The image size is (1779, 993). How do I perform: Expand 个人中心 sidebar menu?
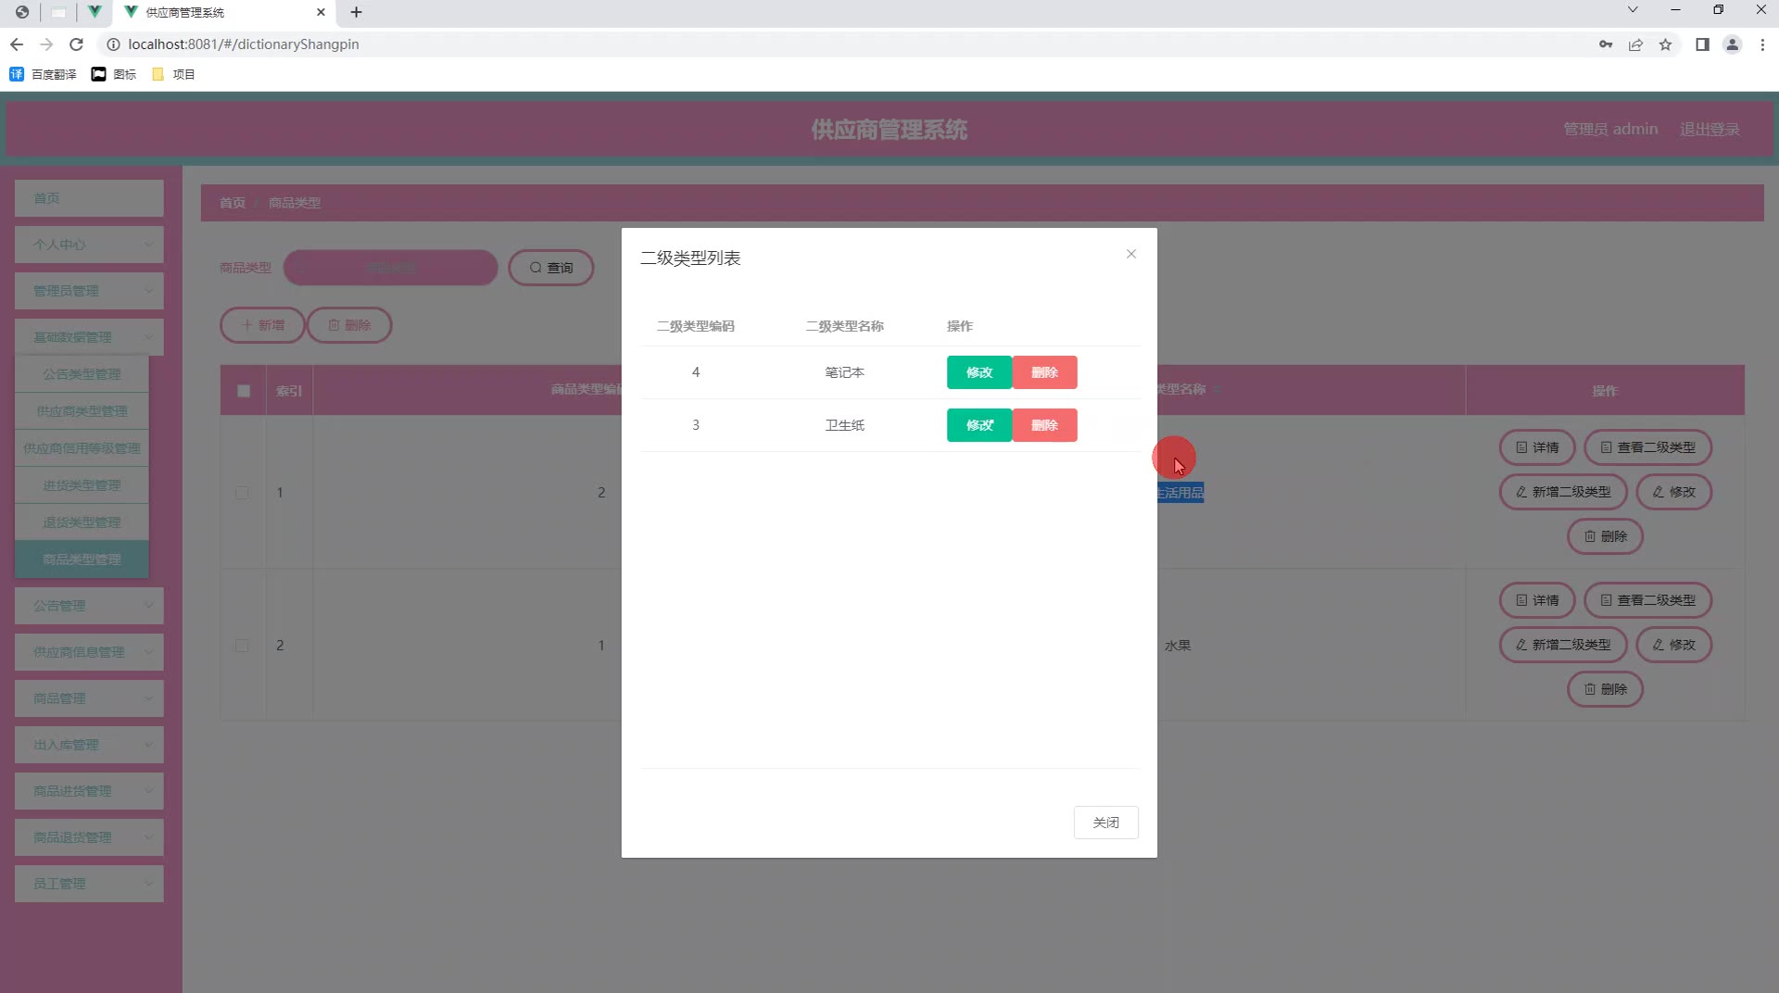coord(89,245)
